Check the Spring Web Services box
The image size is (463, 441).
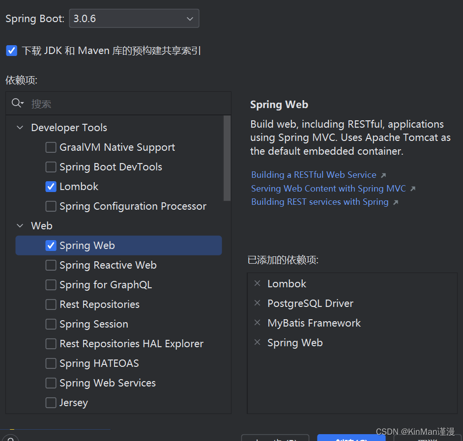[x=51, y=383]
